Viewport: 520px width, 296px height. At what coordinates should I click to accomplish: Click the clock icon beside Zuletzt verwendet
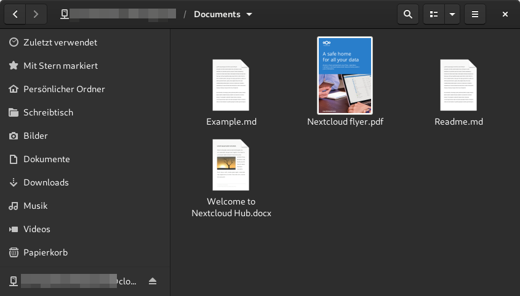point(14,42)
